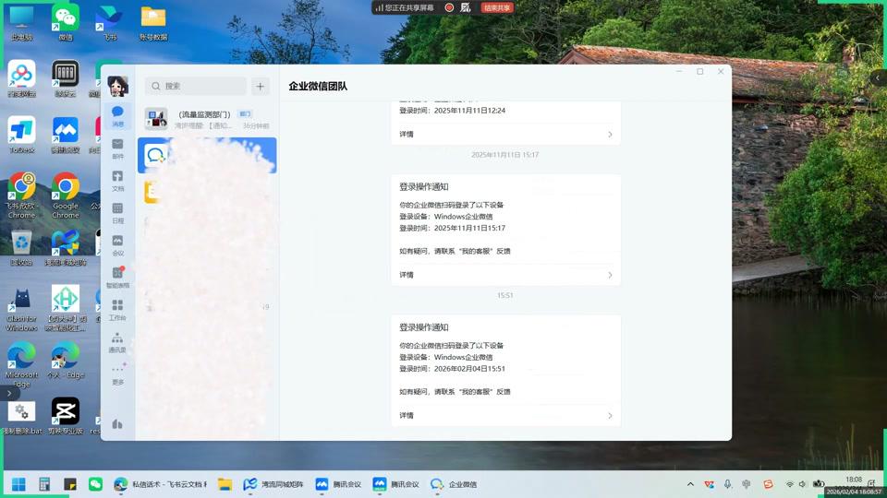This screenshot has height=498, width=887.
Task: Open the 日程 calendar section
Action: [117, 213]
